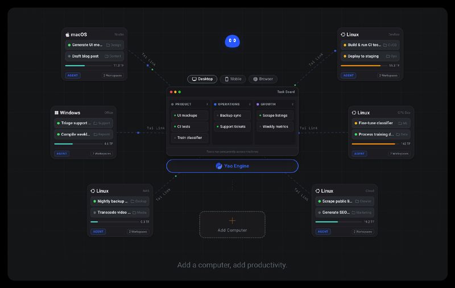Open the Support tickets task card
Screen dimensions: 455x288
point(232,126)
